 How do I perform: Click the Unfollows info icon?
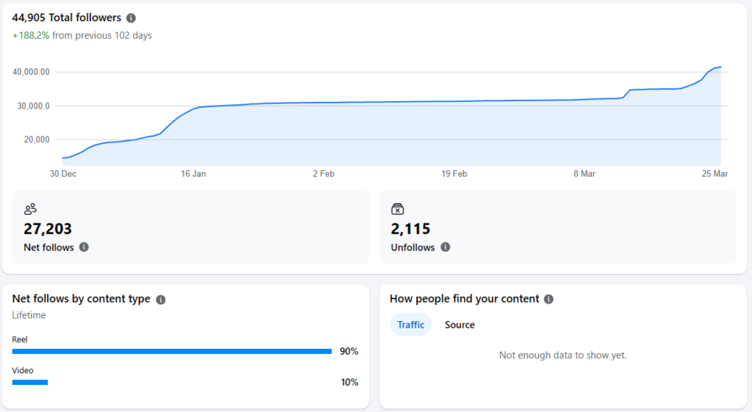[445, 248]
